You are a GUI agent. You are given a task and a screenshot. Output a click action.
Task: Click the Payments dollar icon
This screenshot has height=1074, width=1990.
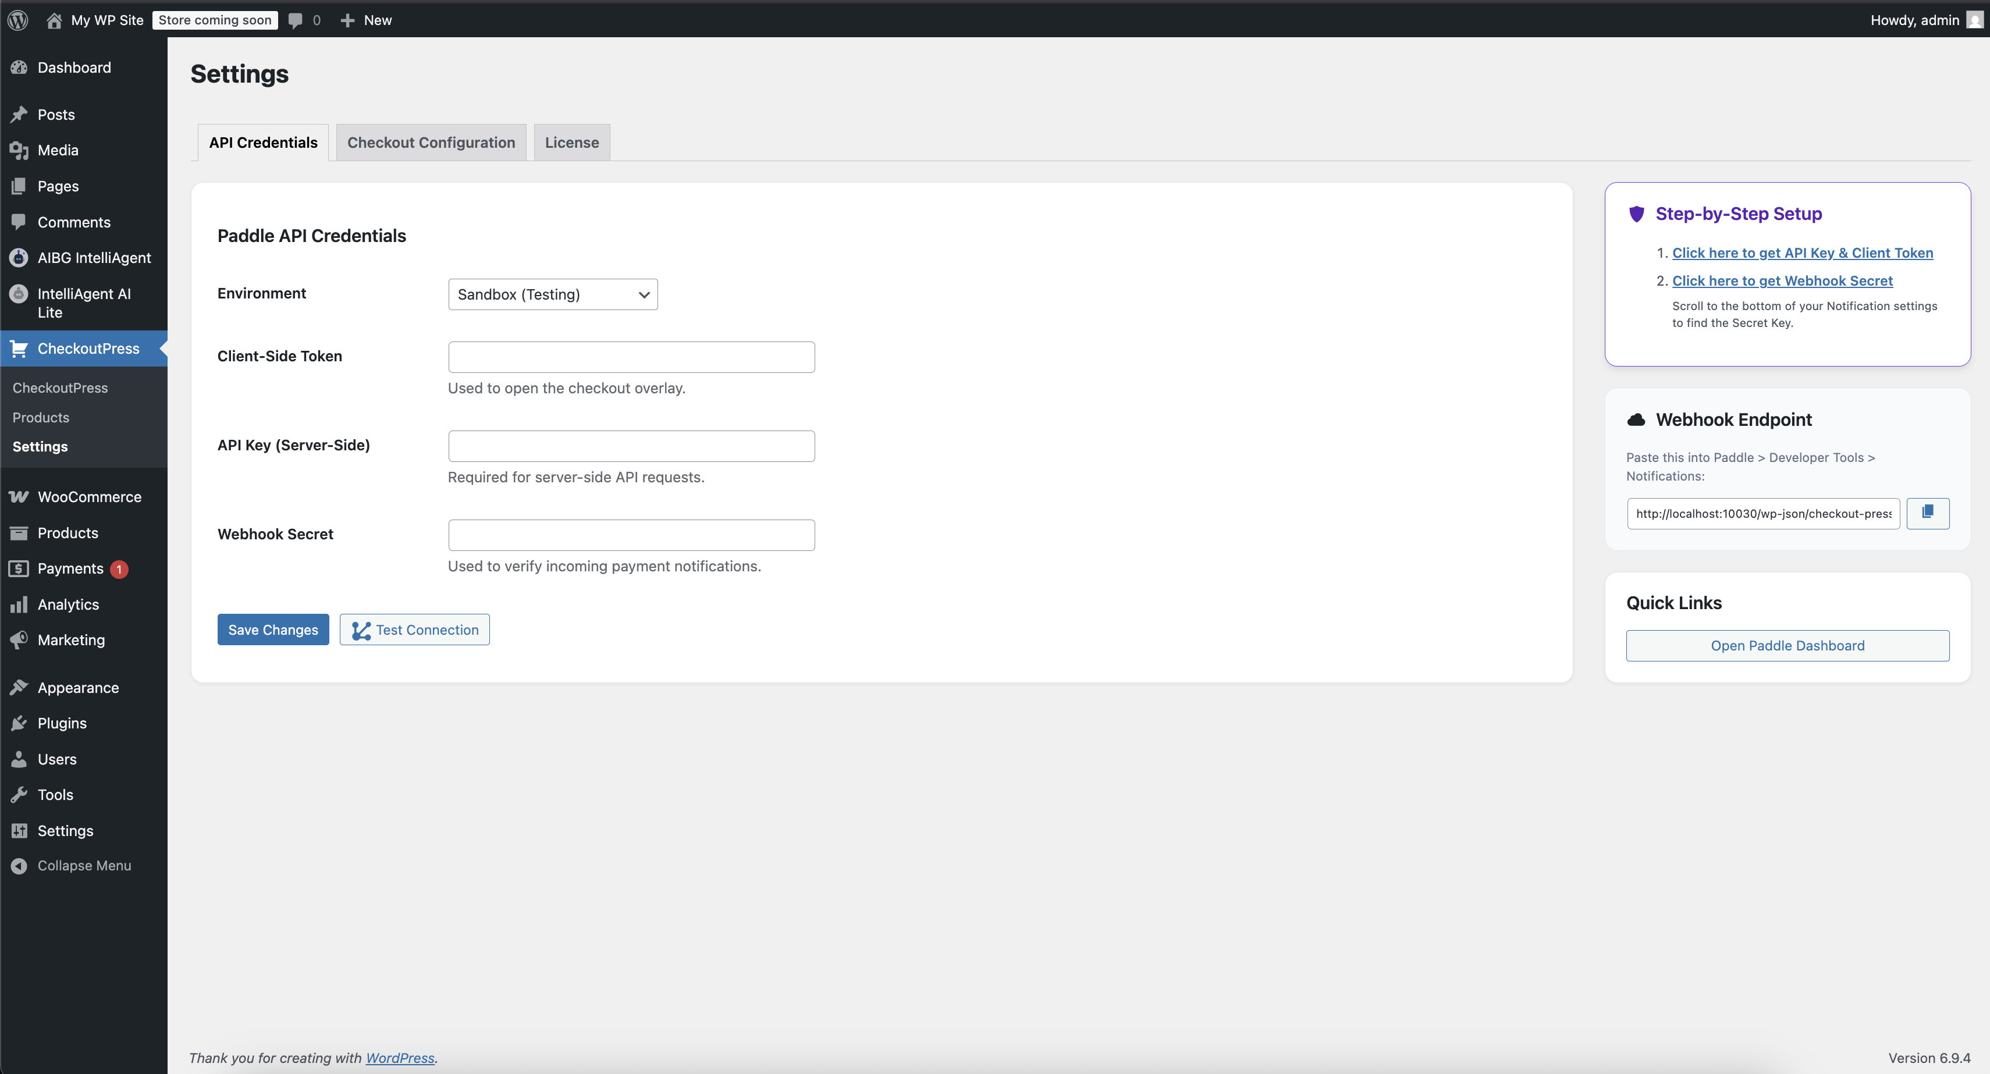pyautogui.click(x=19, y=568)
